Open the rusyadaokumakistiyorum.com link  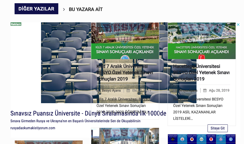point(33,128)
